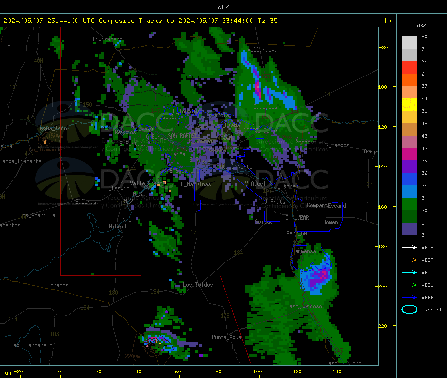Select the 80 dBZ color swatch
Viewport: 447px width, 378px height.
409,43
